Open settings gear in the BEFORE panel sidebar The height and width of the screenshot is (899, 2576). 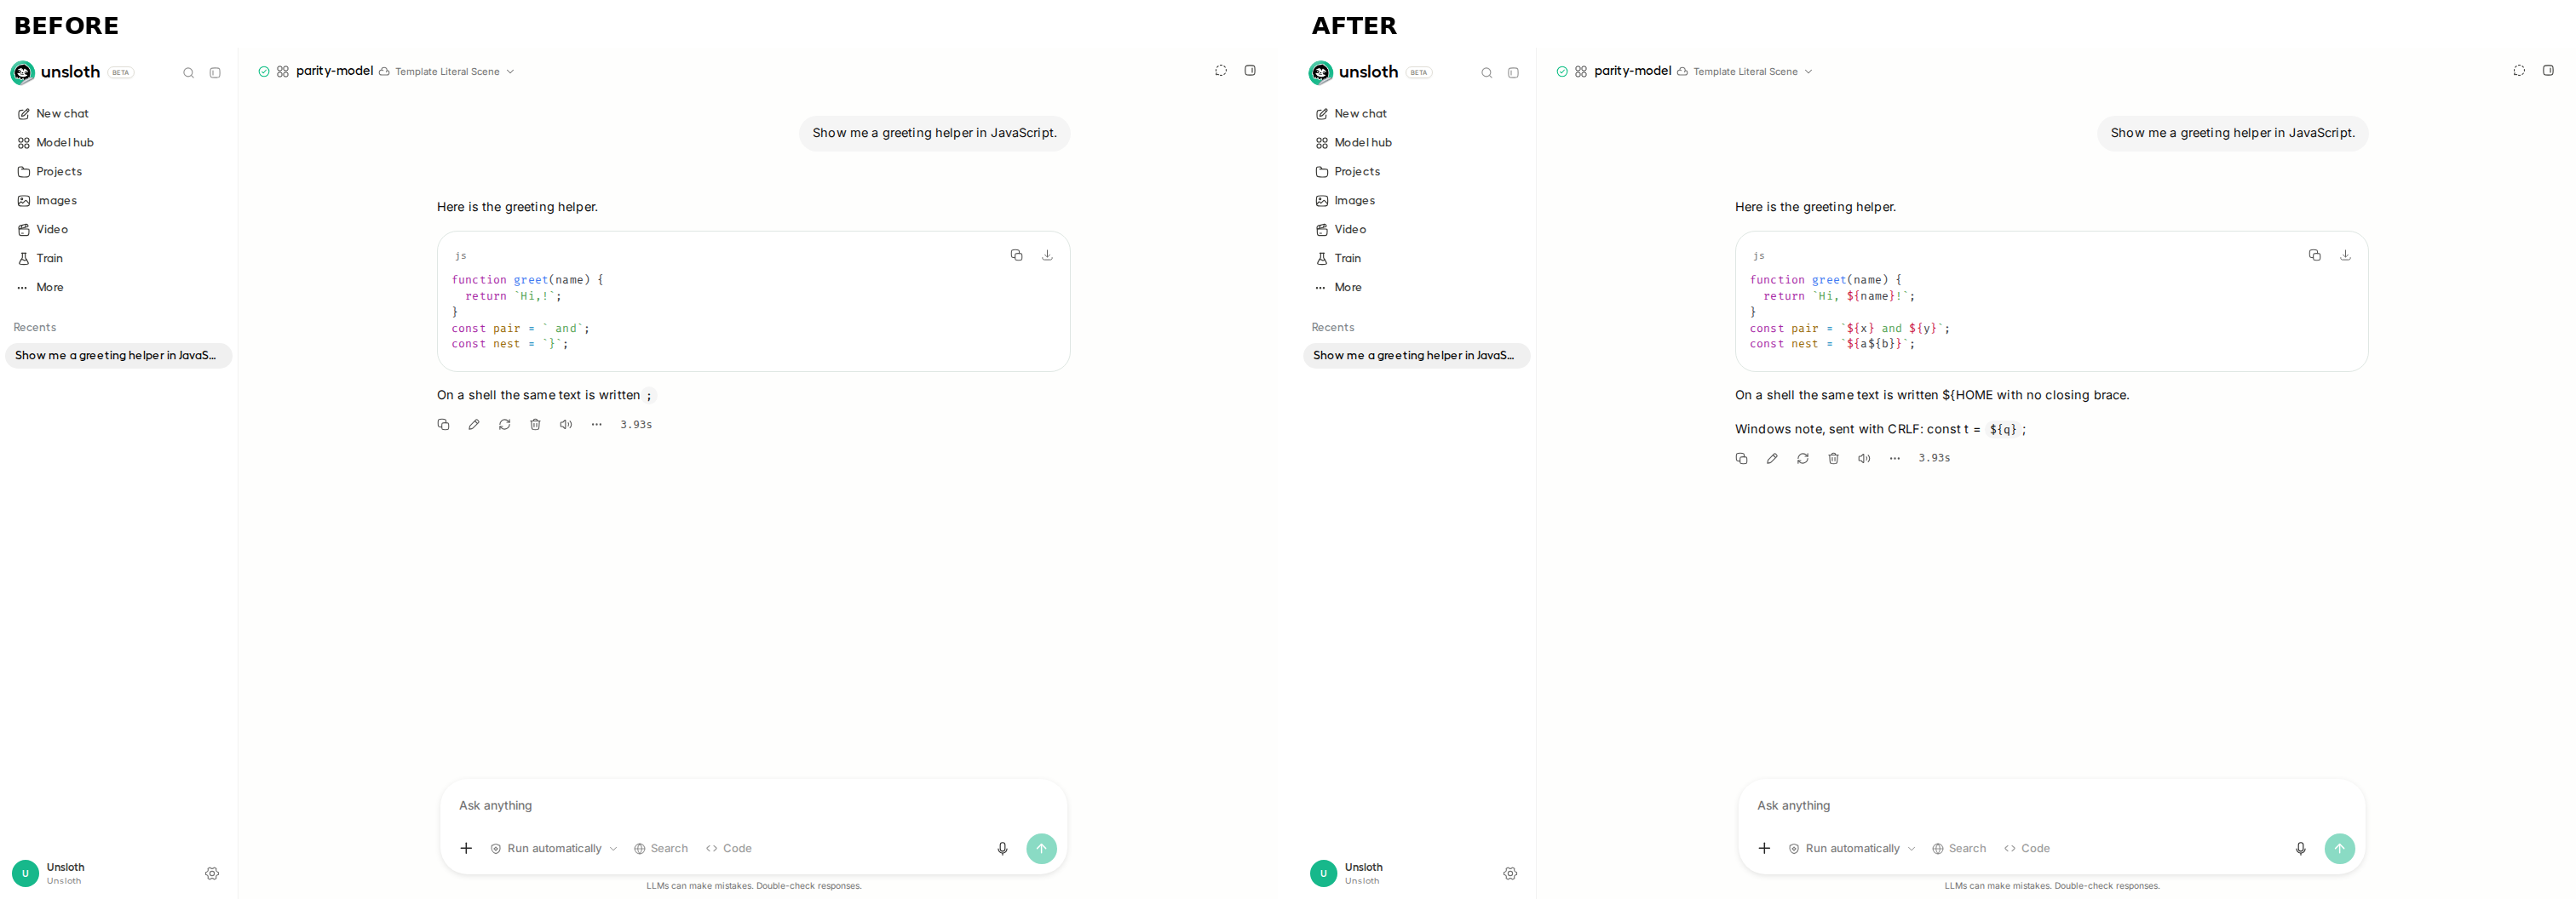pyautogui.click(x=212, y=873)
